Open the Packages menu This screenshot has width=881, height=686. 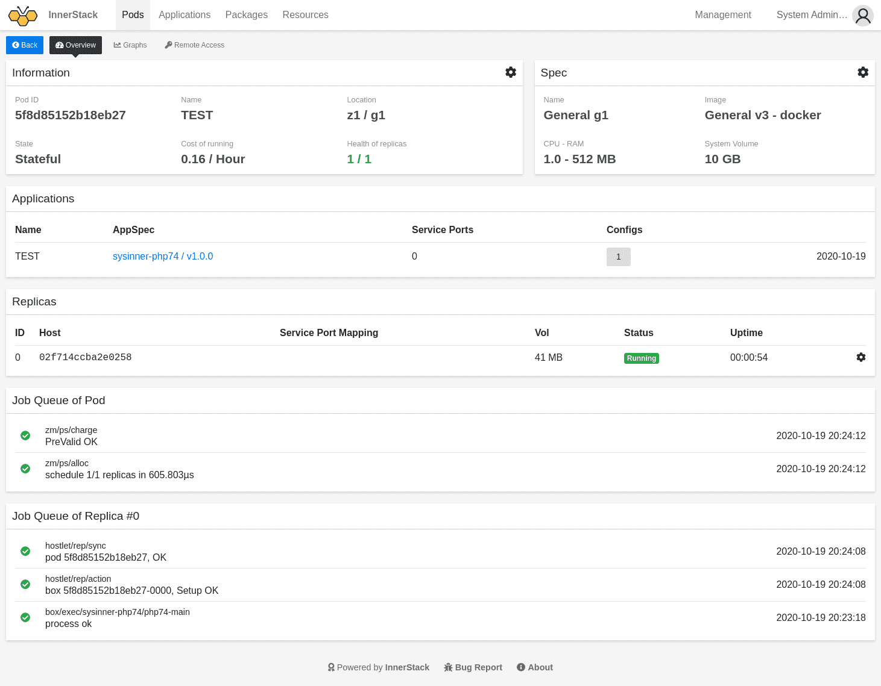[247, 15]
